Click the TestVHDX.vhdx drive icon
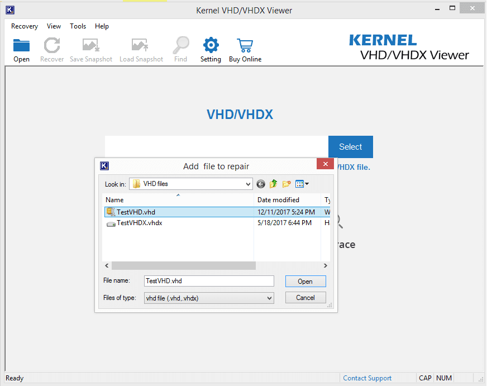This screenshot has width=487, height=386. pos(111,223)
